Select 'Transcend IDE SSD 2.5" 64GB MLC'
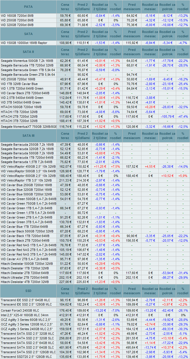 point(25,300)
